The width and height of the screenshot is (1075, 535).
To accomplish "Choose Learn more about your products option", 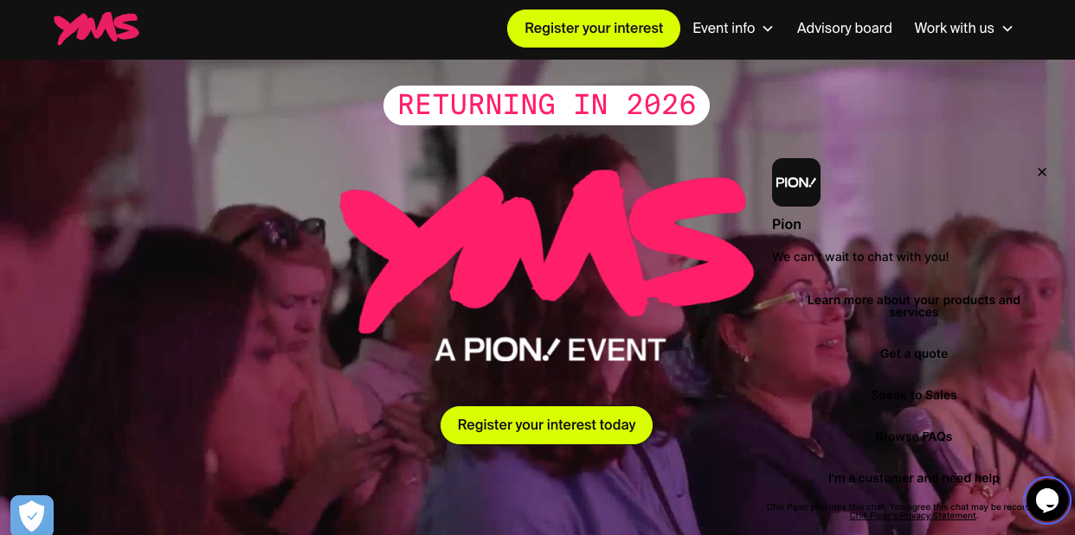I will click(914, 306).
